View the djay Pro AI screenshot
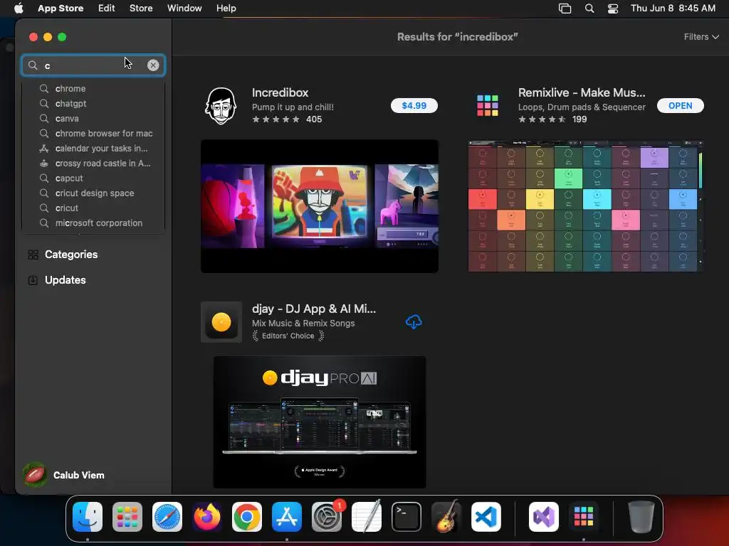This screenshot has width=729, height=546. [320, 422]
